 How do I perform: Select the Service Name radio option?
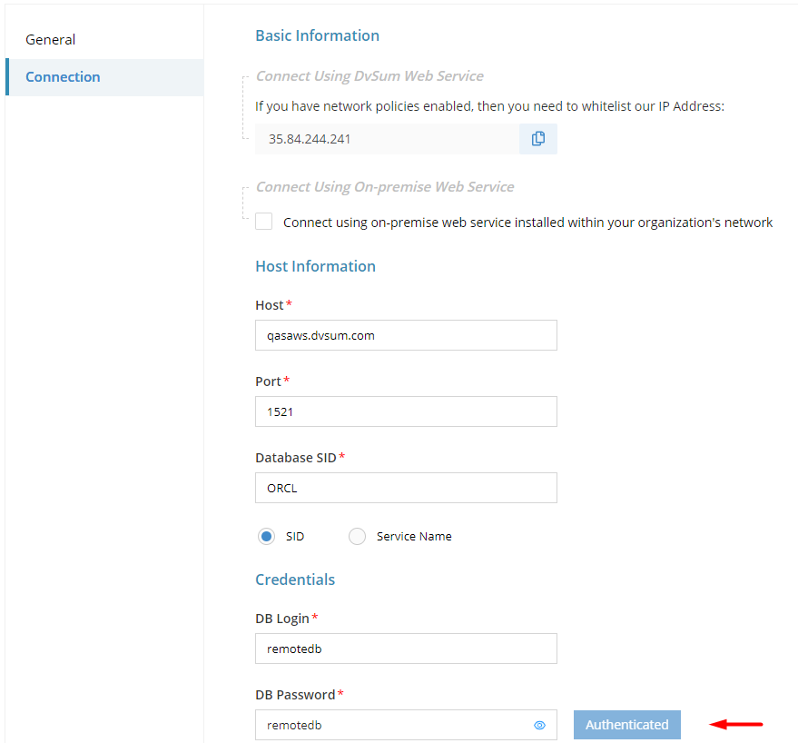(358, 536)
